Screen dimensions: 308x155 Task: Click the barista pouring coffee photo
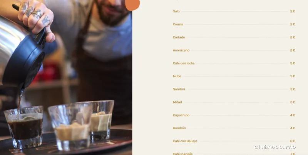(66, 78)
